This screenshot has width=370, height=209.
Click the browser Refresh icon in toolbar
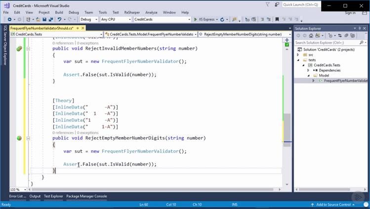pyautogui.click(x=222, y=20)
